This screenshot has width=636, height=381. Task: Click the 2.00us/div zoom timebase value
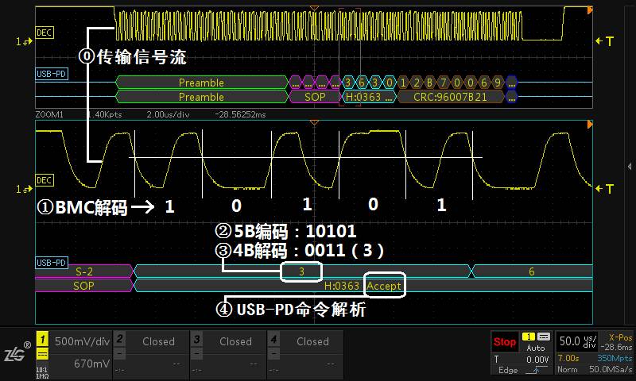(x=168, y=114)
